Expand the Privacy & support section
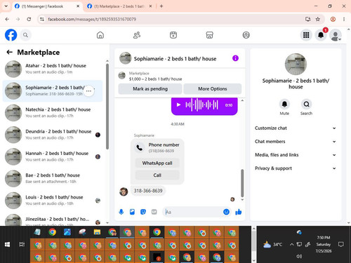351x263 pixels. 296,168
